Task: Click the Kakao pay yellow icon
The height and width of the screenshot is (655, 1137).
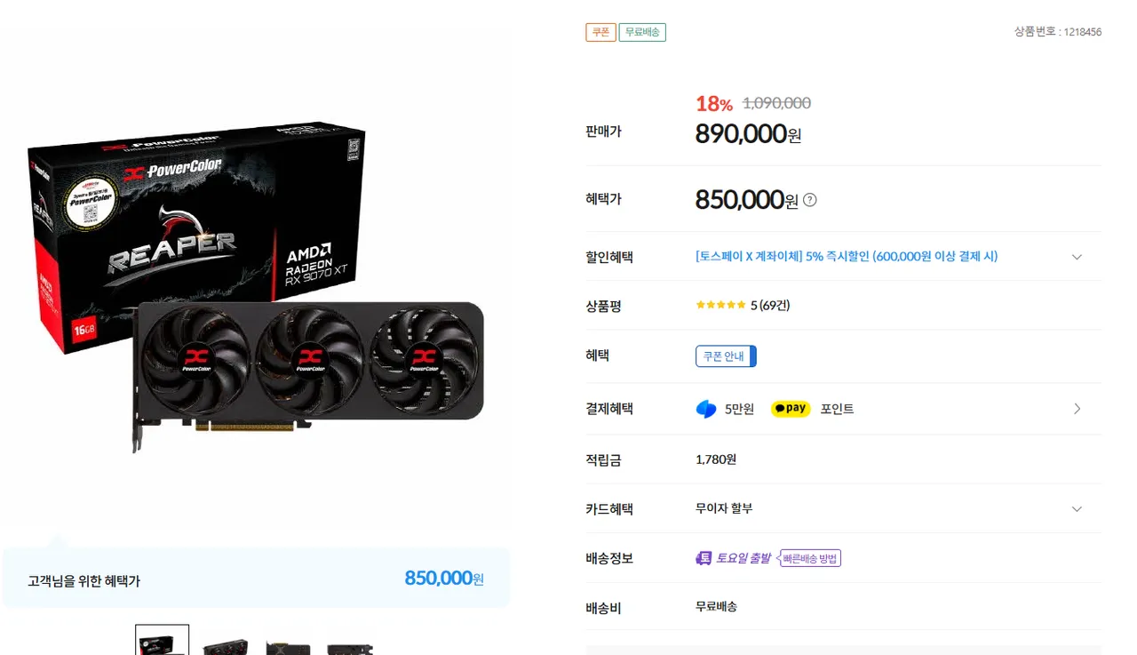Action: (x=791, y=409)
